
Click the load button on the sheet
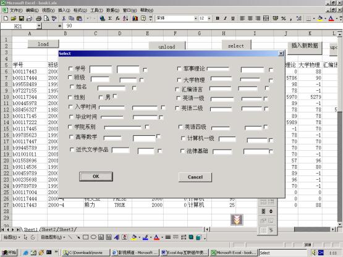[x=43, y=44]
